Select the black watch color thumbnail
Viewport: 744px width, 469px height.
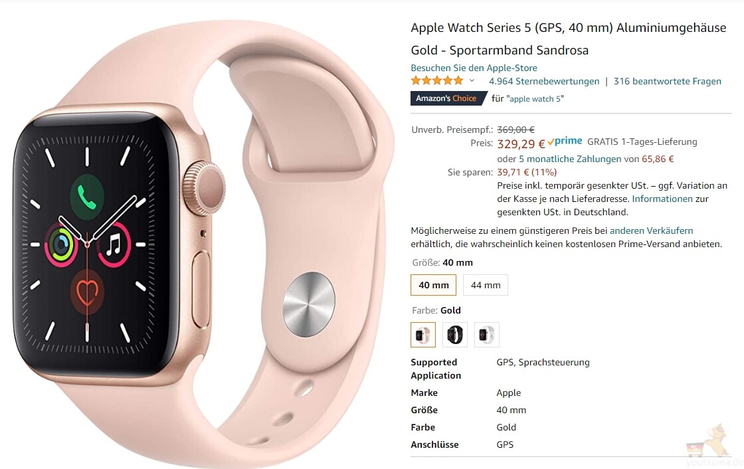(x=454, y=335)
